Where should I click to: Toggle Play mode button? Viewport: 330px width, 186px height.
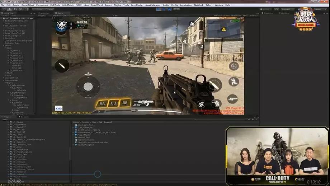pyautogui.click(x=159, y=9)
